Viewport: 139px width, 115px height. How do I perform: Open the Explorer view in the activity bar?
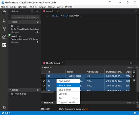click(x=4, y=12)
